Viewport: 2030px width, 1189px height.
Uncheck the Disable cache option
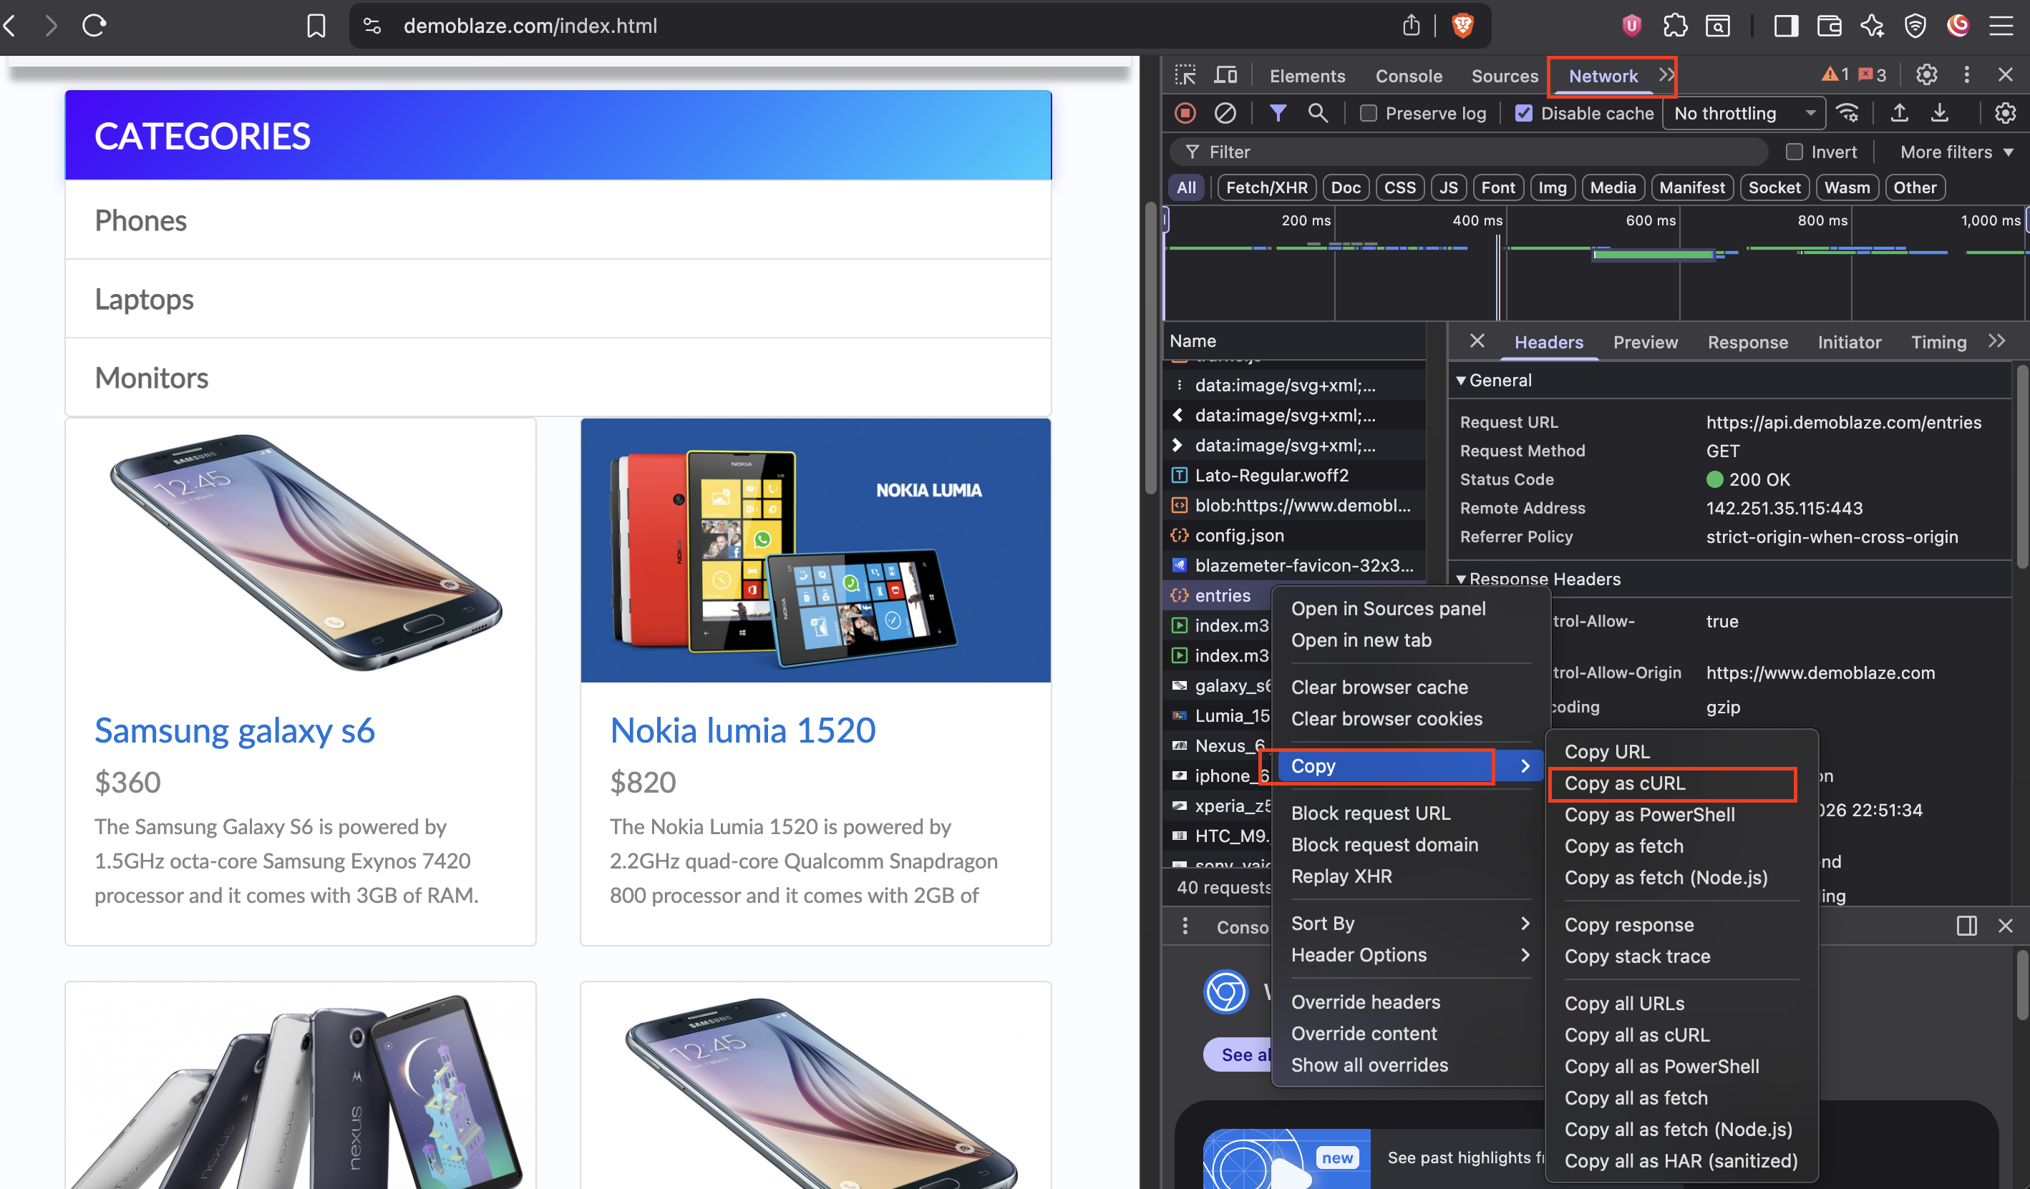click(1523, 114)
